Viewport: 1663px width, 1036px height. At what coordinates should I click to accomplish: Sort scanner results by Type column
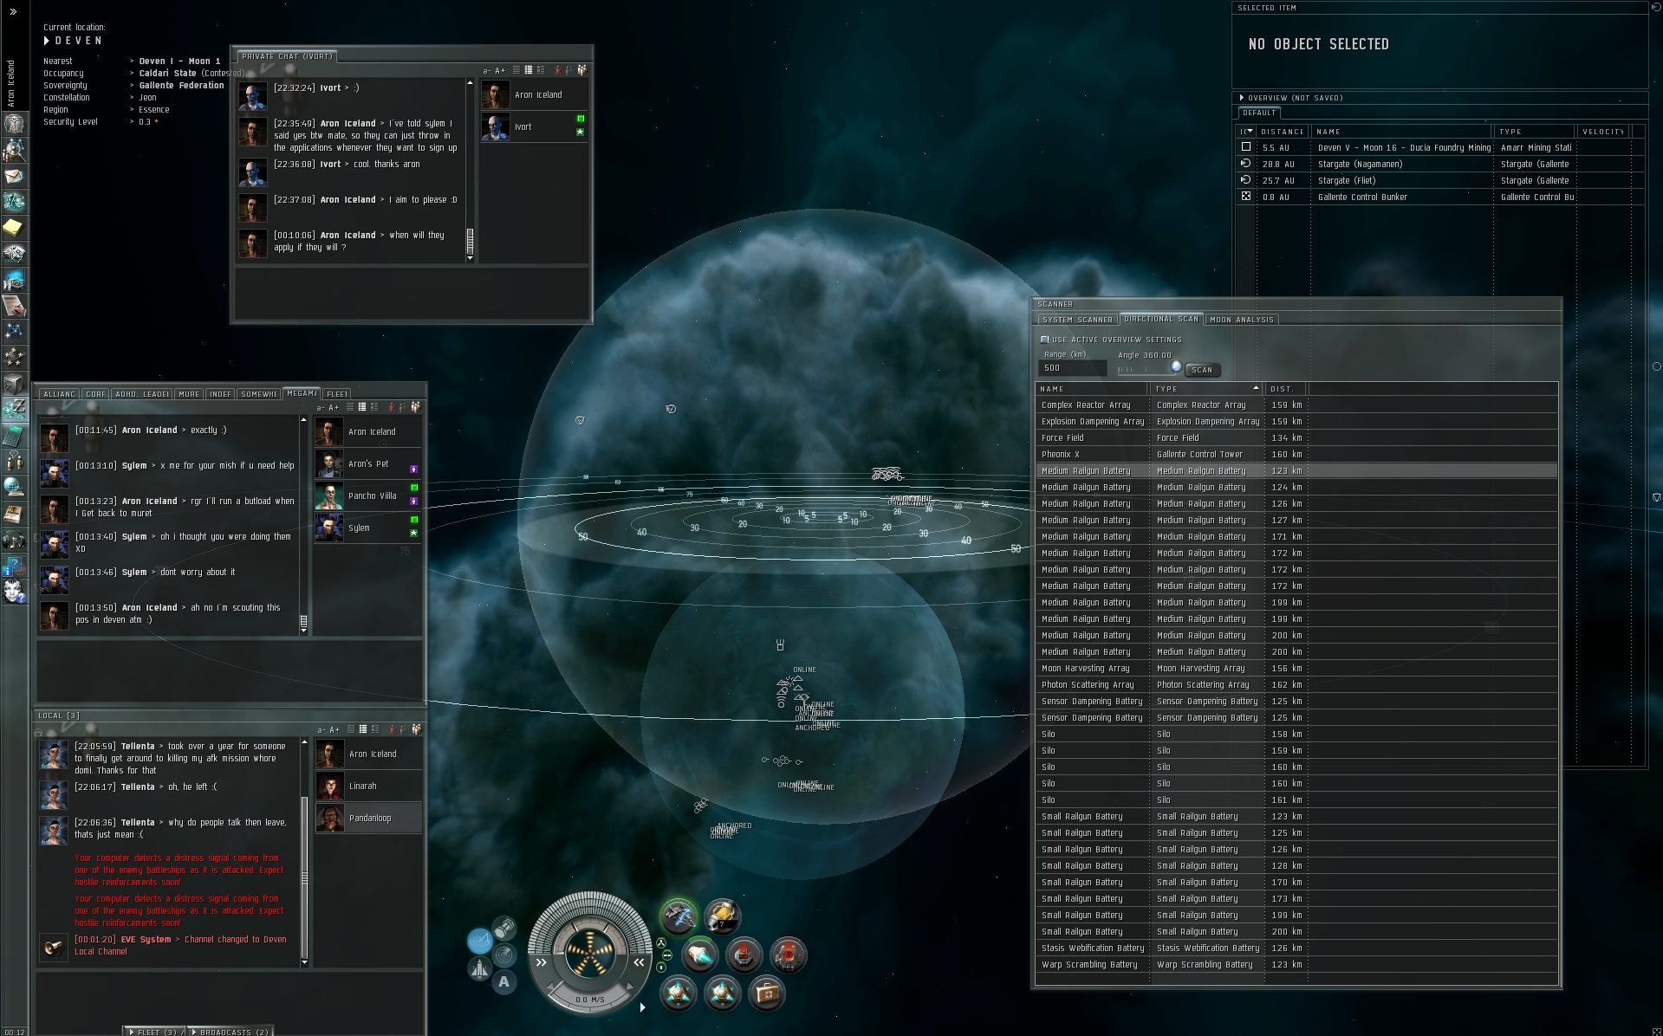coord(1205,389)
